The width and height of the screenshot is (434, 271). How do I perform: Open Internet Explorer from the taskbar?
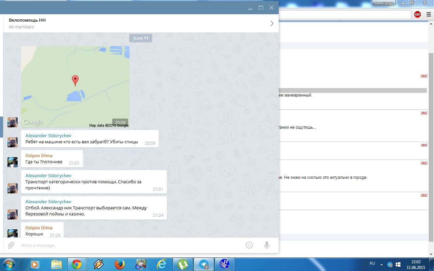click(x=162, y=264)
